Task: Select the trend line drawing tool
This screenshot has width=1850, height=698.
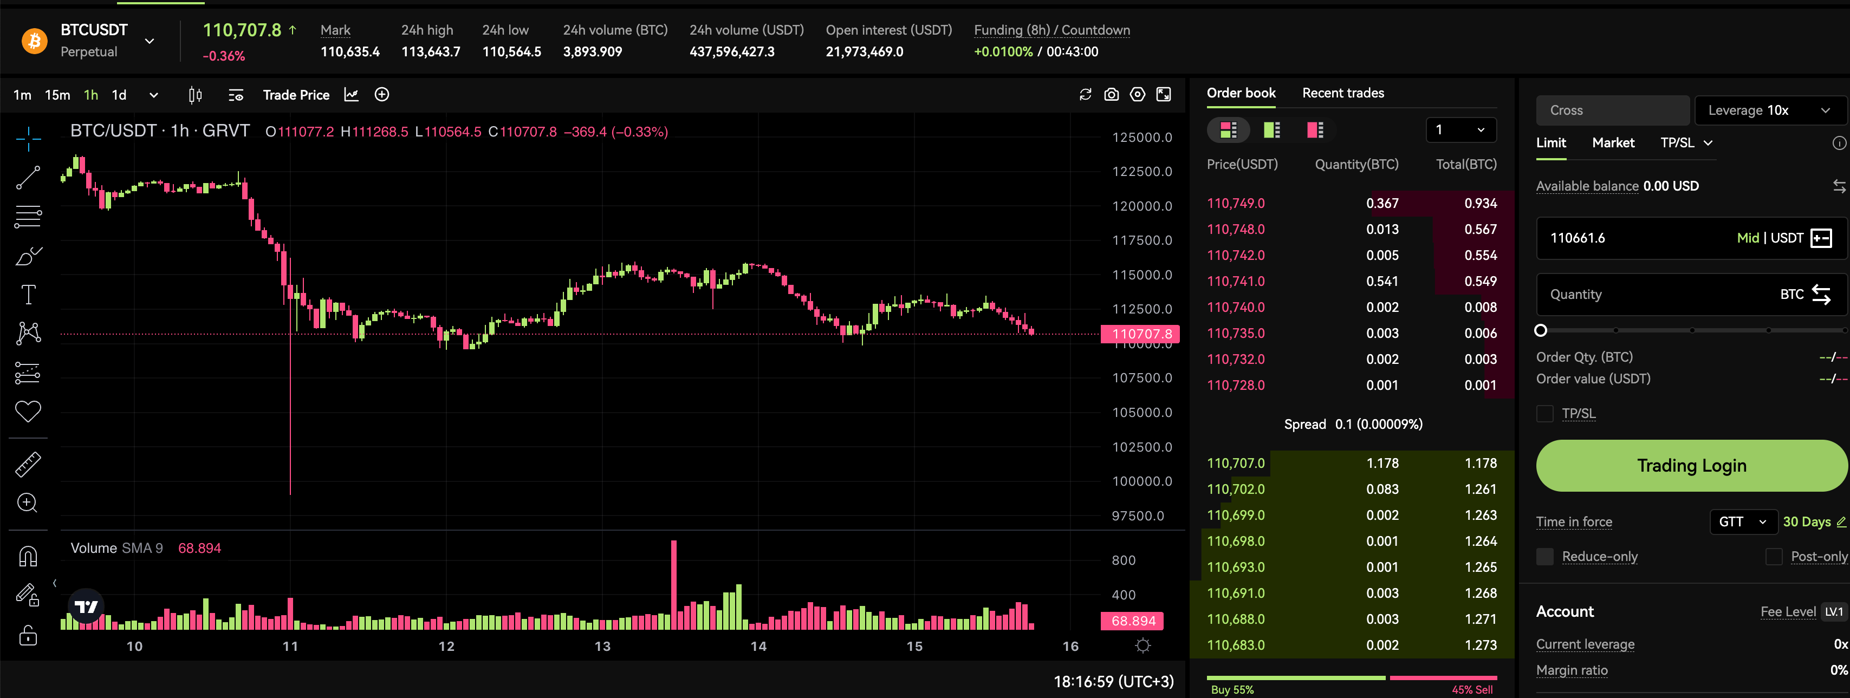Action: [x=28, y=178]
